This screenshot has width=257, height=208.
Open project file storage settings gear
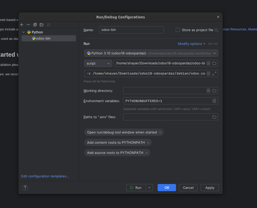216,30
